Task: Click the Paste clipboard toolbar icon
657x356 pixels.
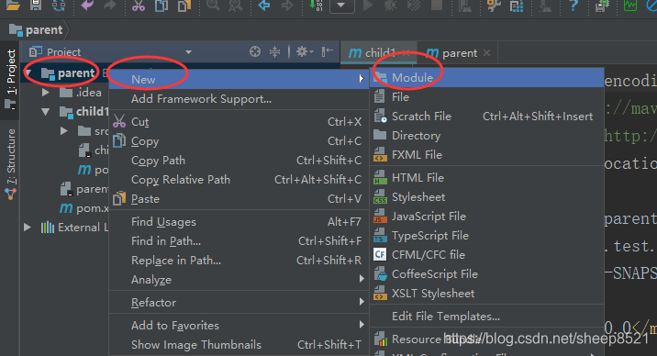Action: click(184, 5)
